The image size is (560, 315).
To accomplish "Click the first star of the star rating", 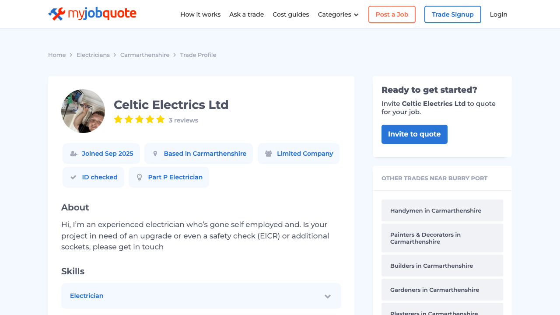I will point(118,119).
